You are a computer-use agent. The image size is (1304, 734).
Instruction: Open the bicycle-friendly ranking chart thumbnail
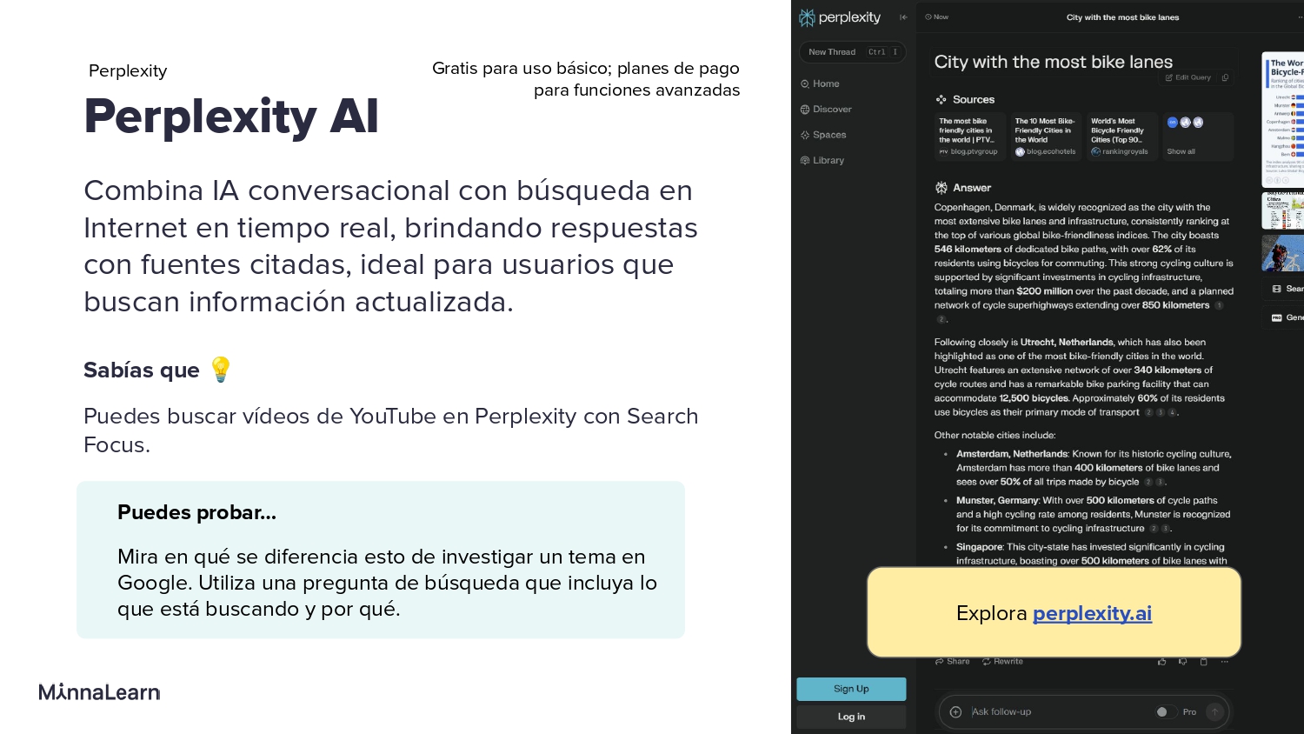pos(1283,120)
